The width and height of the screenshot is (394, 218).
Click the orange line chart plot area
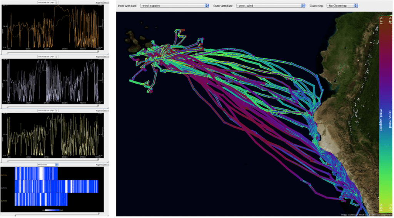(53, 27)
